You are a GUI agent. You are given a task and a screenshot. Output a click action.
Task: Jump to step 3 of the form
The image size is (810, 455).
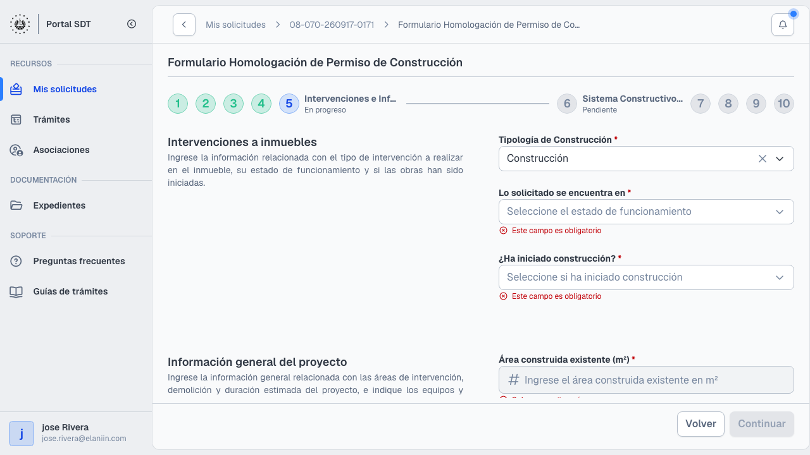point(234,104)
